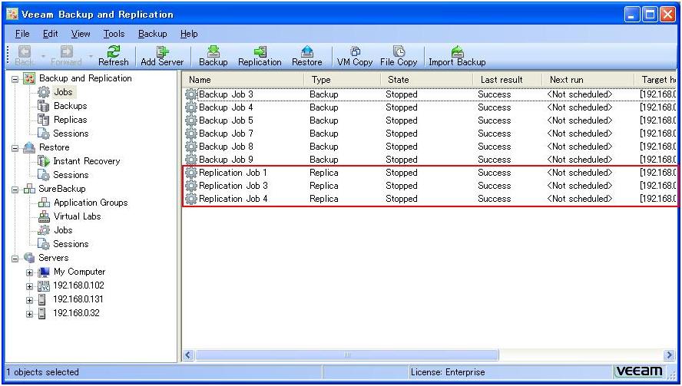Sort by the Next run column header
This screenshot has height=386, width=682.
(588, 80)
